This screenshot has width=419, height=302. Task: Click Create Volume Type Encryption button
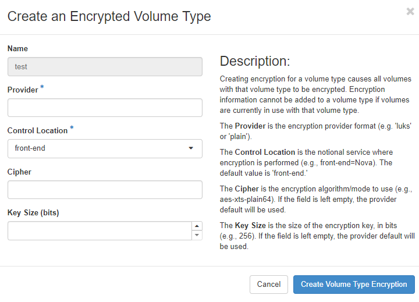[x=354, y=285]
